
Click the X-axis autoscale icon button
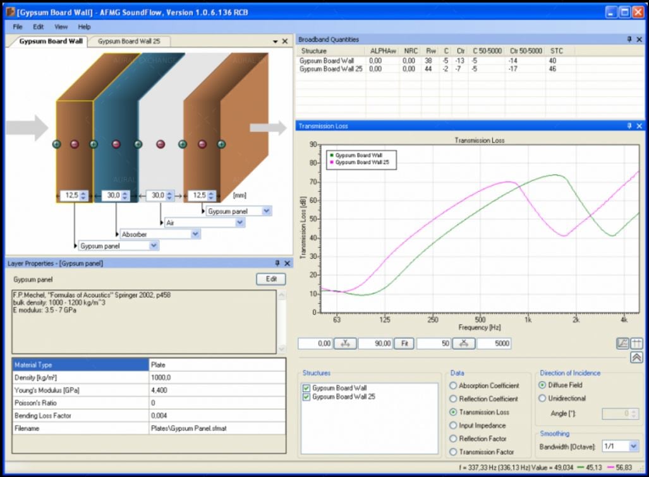[x=464, y=344]
